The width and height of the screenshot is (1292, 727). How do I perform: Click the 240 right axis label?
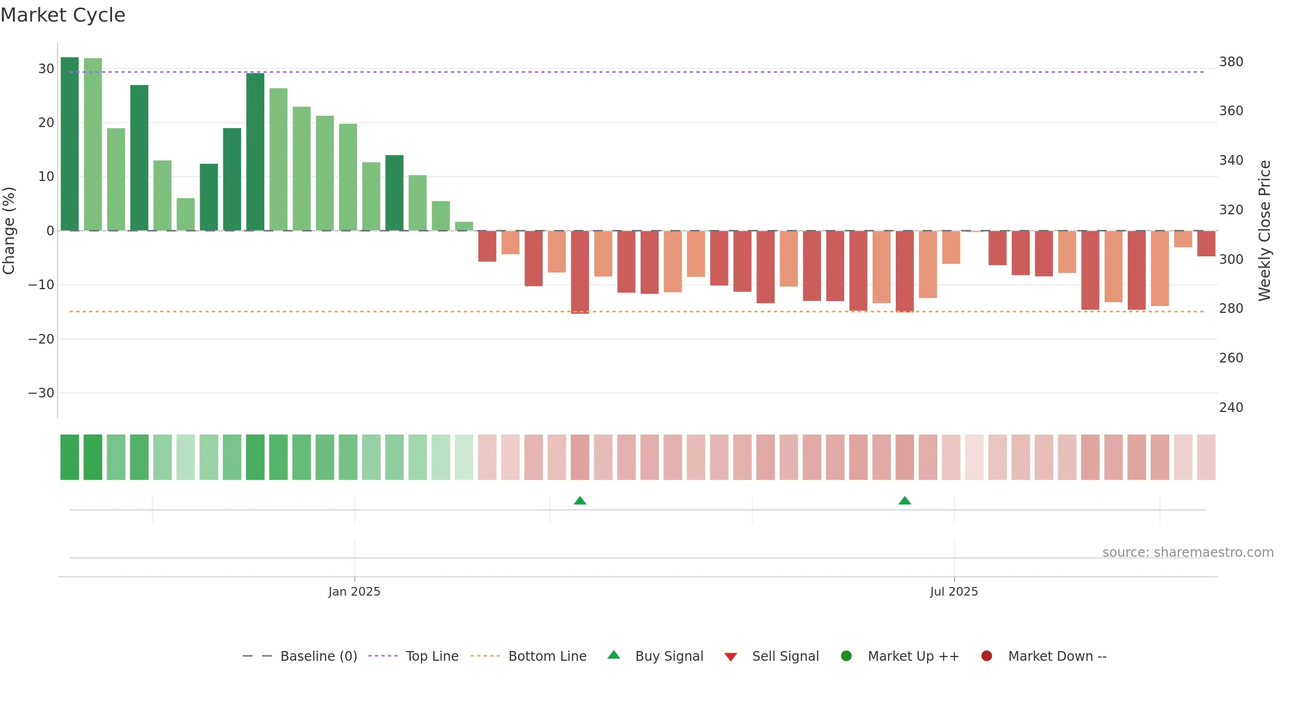(1231, 408)
